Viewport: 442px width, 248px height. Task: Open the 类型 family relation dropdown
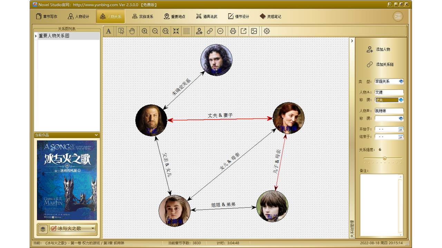coord(400,81)
